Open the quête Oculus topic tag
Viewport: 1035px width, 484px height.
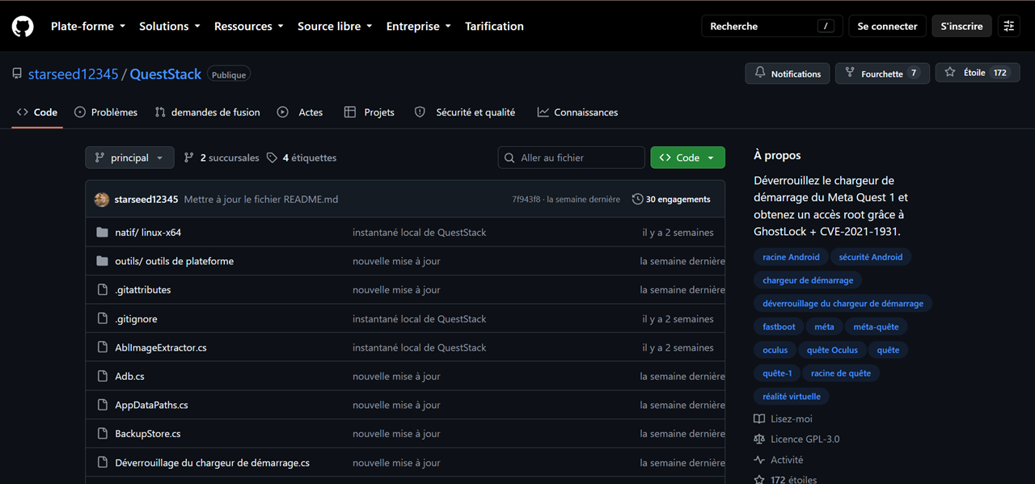(832, 350)
